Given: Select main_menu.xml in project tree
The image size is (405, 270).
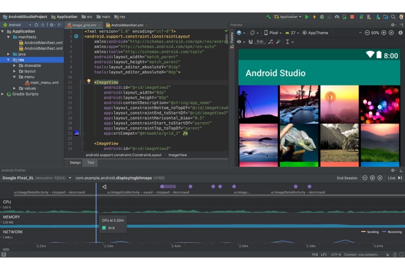Looking at the screenshot, I should pos(41,83).
